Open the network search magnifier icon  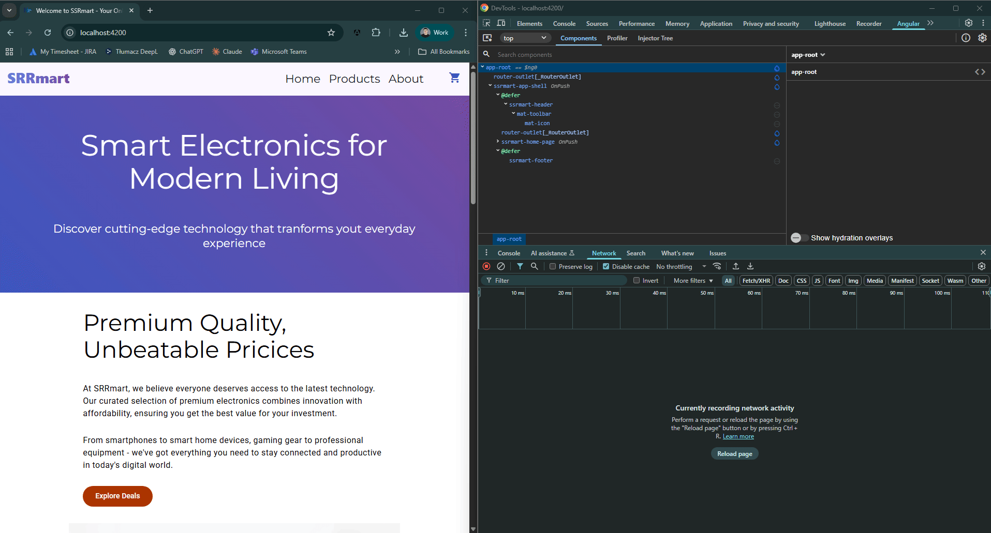click(x=535, y=266)
